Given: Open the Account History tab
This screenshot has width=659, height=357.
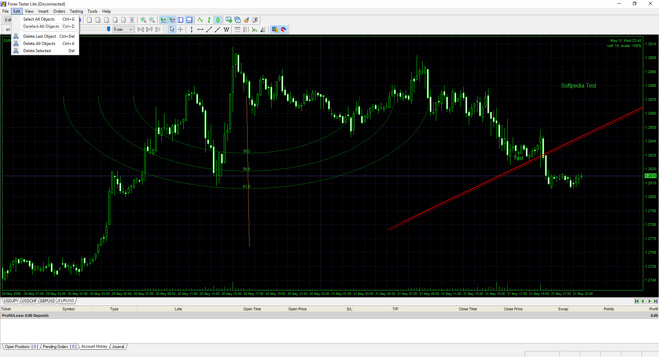Looking at the screenshot, I should (94, 346).
